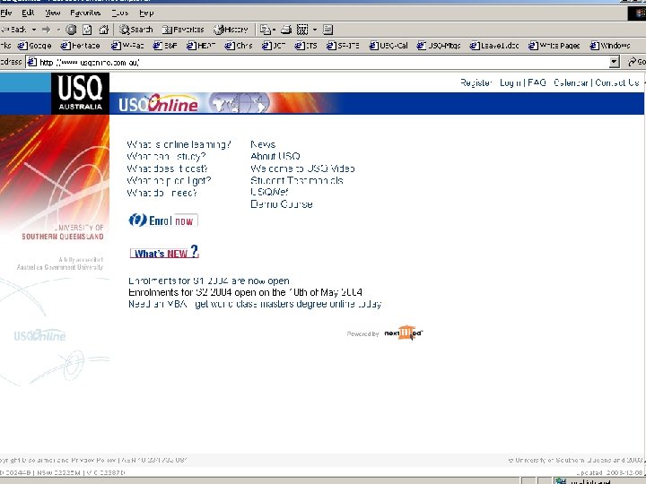Open the File menu
Screen dimensions: 646x484
click(x=6, y=13)
